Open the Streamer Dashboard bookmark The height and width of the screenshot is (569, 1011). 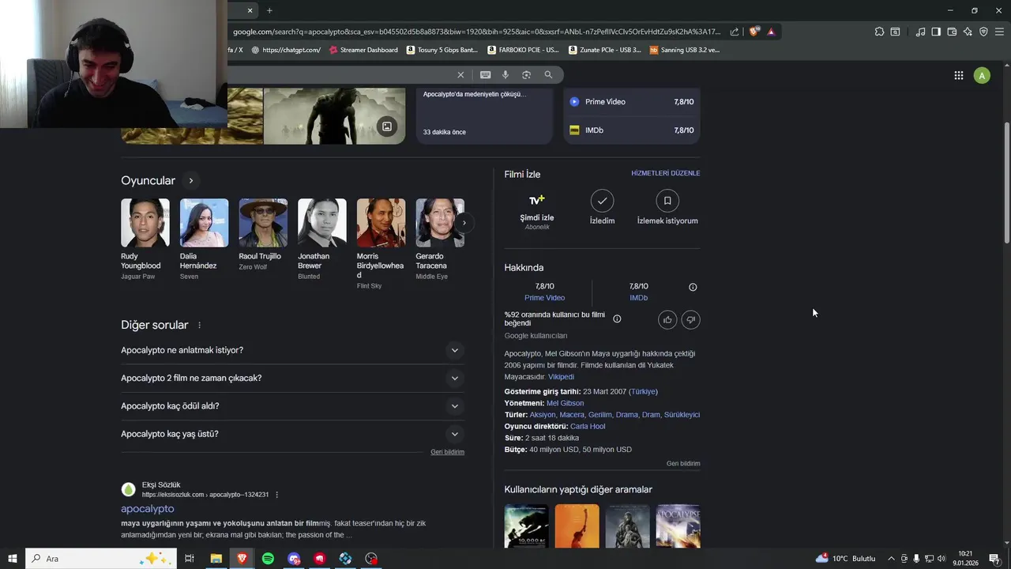[363, 50]
